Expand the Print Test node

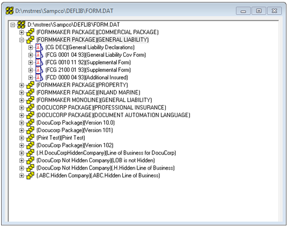[x=22, y=138]
